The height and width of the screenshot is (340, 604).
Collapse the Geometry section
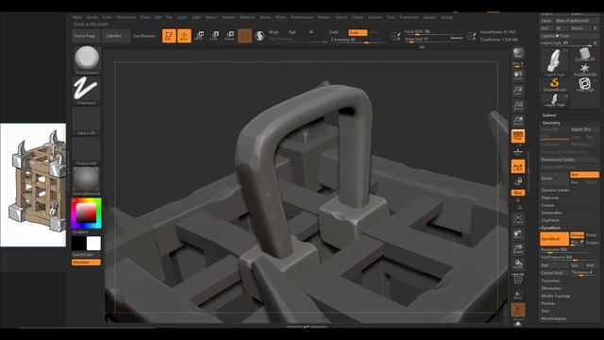pyautogui.click(x=551, y=123)
